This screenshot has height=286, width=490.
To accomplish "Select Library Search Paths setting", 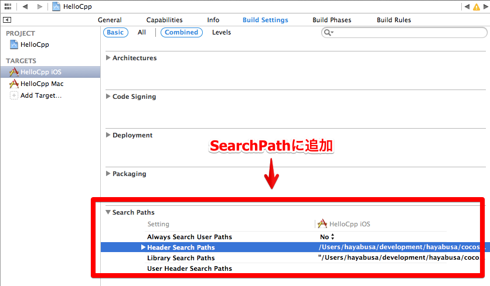I will [x=181, y=258].
